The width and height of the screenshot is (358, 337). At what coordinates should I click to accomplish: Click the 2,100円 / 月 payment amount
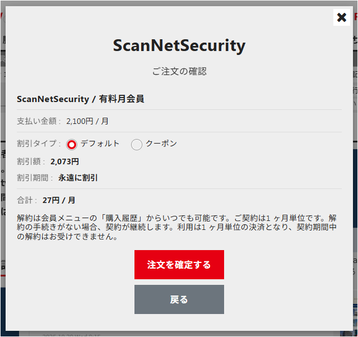tap(87, 121)
